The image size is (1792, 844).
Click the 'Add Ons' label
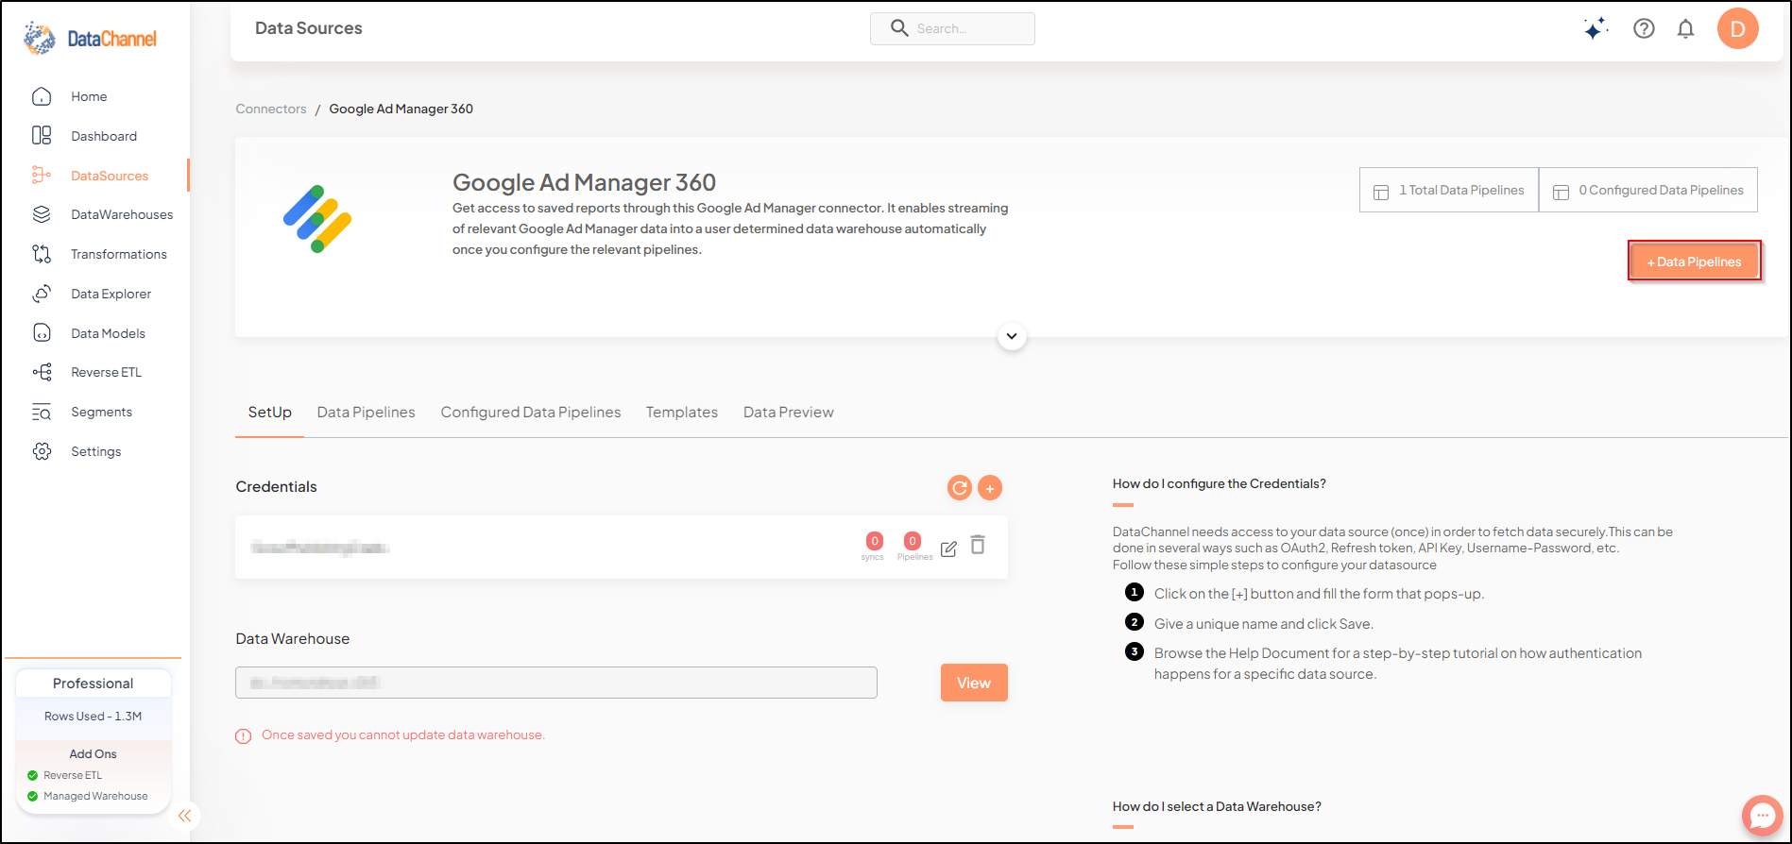tap(93, 753)
